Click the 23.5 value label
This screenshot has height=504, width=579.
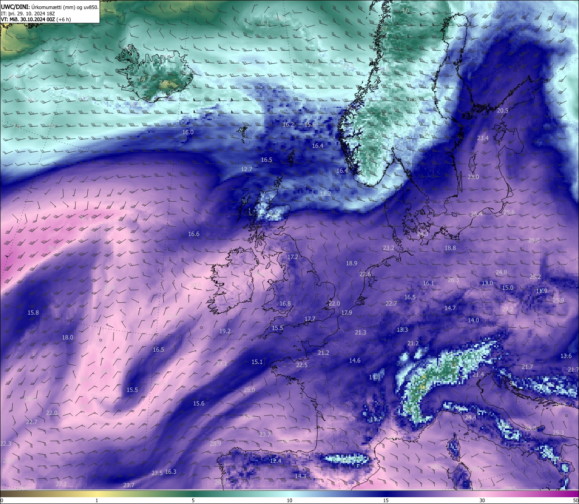(x=157, y=473)
